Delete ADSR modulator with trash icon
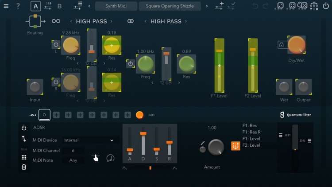 point(24,167)
